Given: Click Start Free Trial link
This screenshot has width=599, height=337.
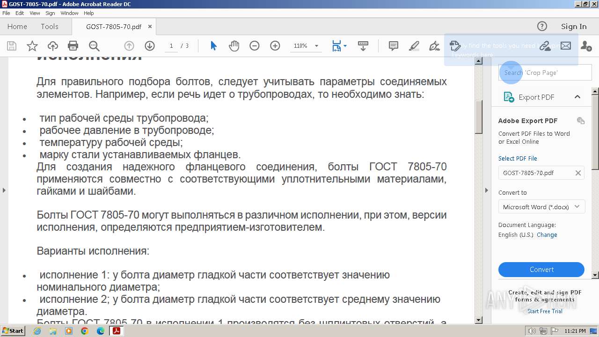Looking at the screenshot, I should pyautogui.click(x=545, y=311).
